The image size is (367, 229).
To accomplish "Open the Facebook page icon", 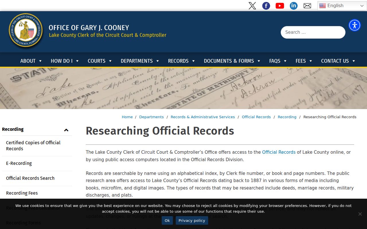I will point(266,6).
